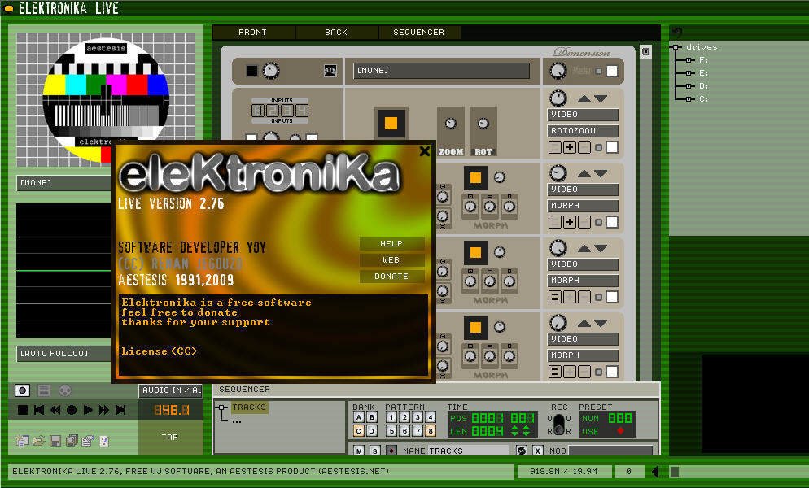Adjust the ZOOM knob
Viewport: 809px width, 488px height.
point(451,124)
